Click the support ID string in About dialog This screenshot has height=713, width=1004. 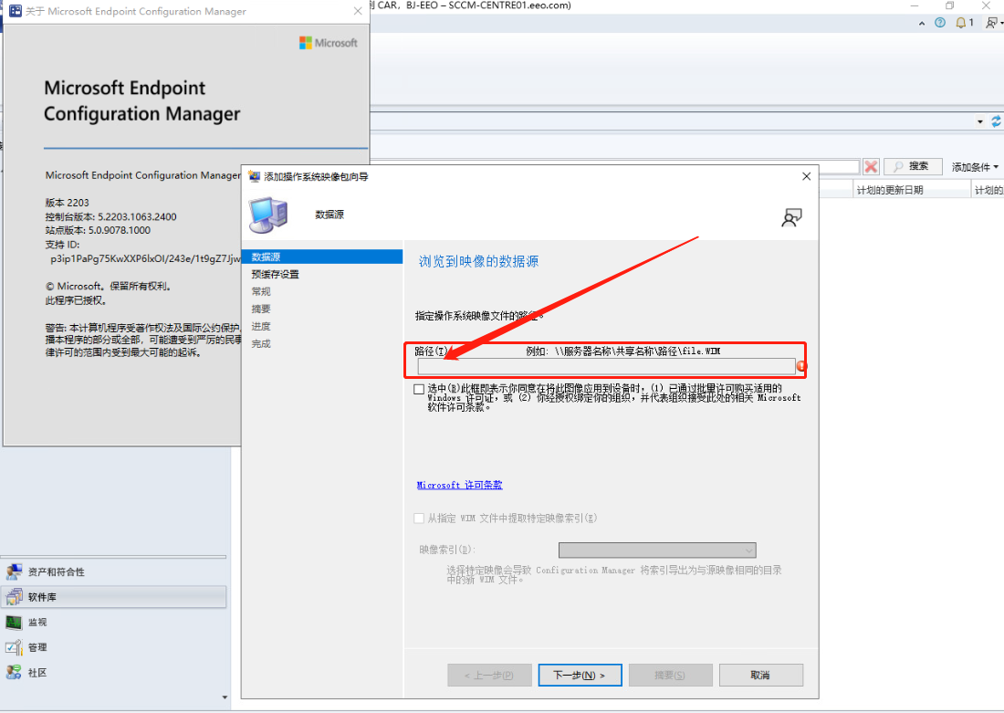point(146,258)
